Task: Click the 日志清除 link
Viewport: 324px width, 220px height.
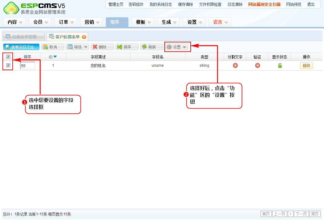Action: pyautogui.click(x=235, y=4)
